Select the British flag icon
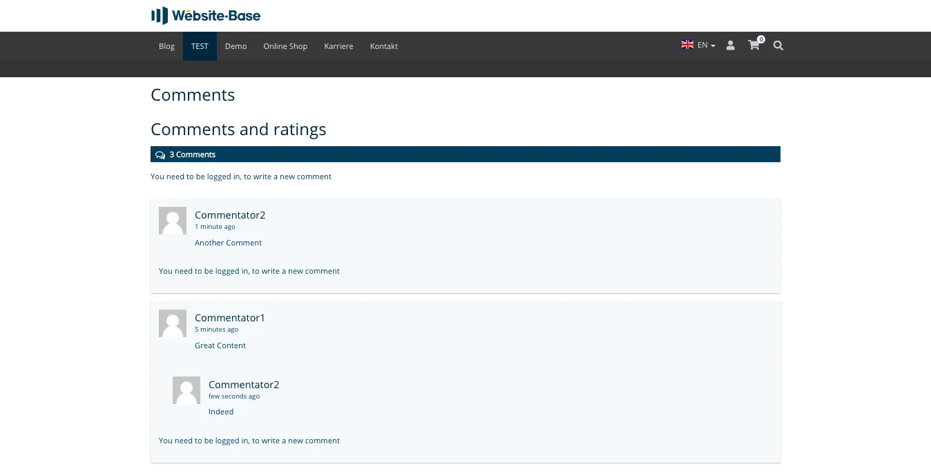This screenshot has height=473, width=931. tap(687, 44)
